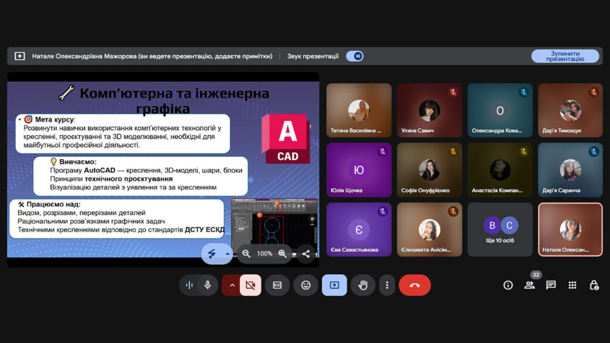Click the Працюємо над heading on the slide

tap(53, 204)
